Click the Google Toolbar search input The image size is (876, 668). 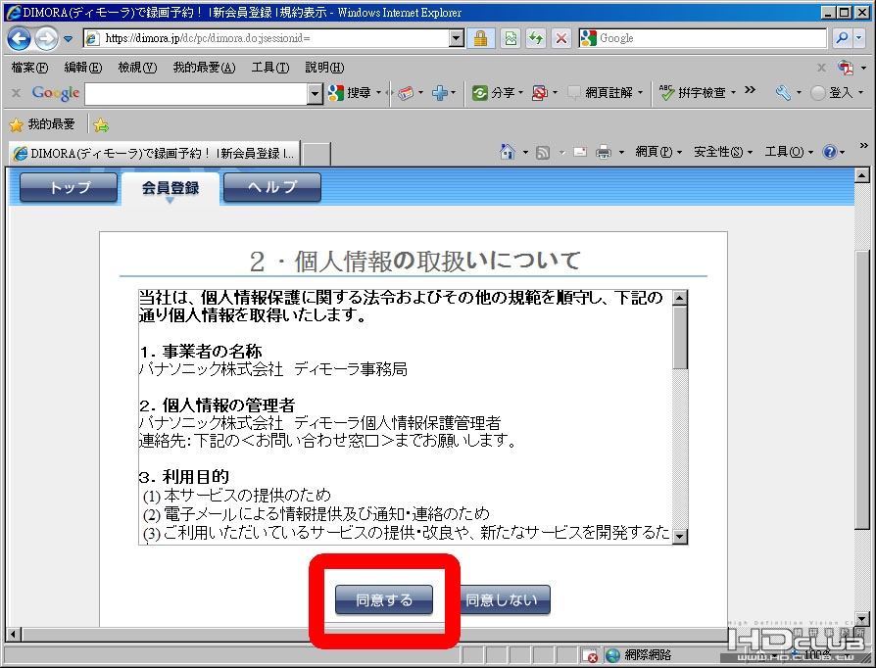(x=196, y=94)
